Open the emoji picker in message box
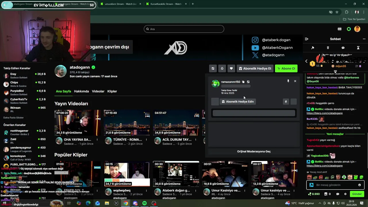This screenshot has height=207, width=368. point(359,185)
